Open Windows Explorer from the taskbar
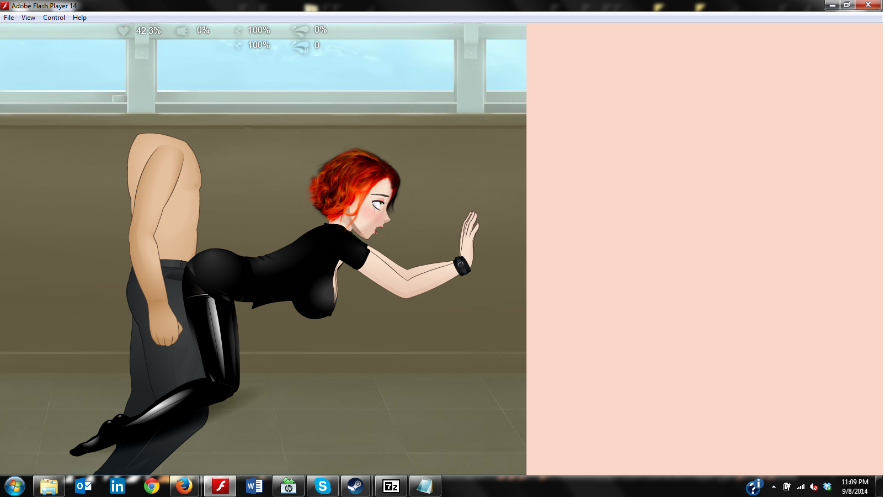The height and width of the screenshot is (497, 885). click(x=49, y=487)
